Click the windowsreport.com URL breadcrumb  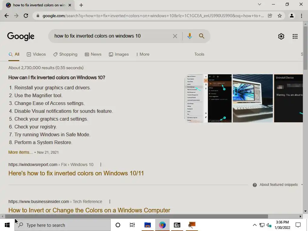pos(51,165)
